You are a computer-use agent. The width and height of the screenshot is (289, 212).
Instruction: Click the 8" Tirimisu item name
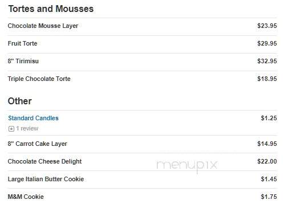tap(23, 61)
